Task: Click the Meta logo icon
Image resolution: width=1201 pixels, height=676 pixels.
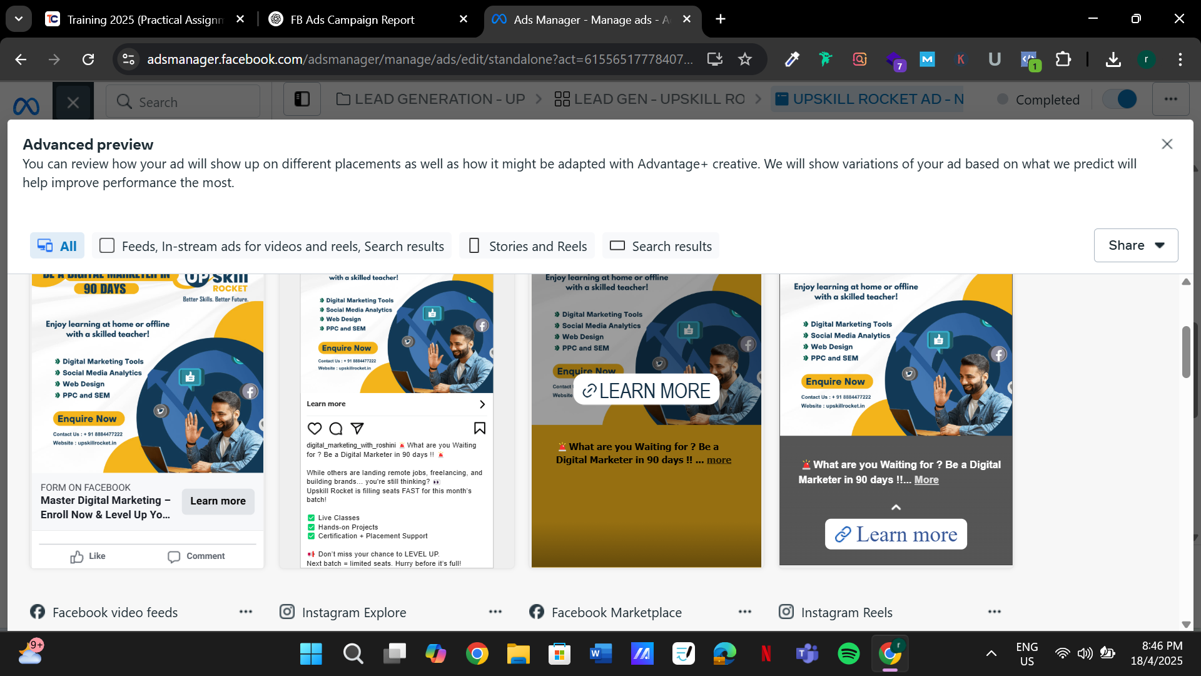Action: pyautogui.click(x=26, y=105)
